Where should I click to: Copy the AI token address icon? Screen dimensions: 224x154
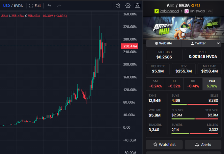(173, 5)
